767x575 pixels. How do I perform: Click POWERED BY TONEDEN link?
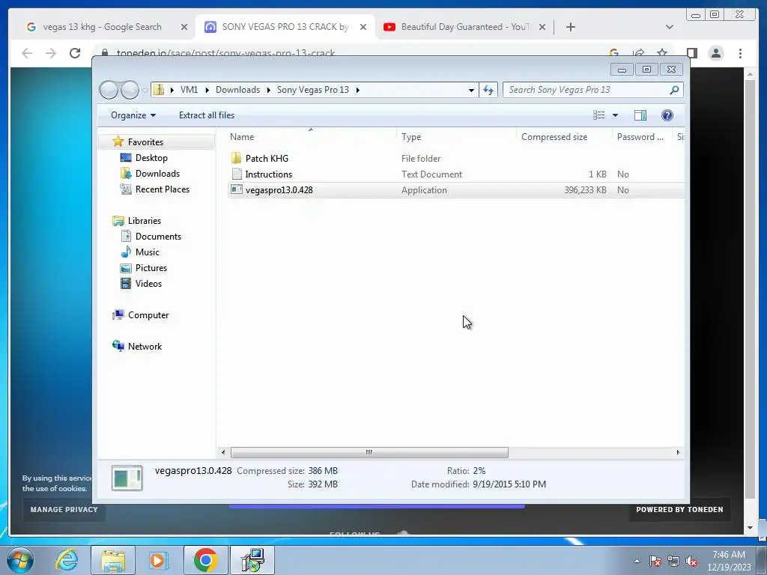tap(679, 509)
